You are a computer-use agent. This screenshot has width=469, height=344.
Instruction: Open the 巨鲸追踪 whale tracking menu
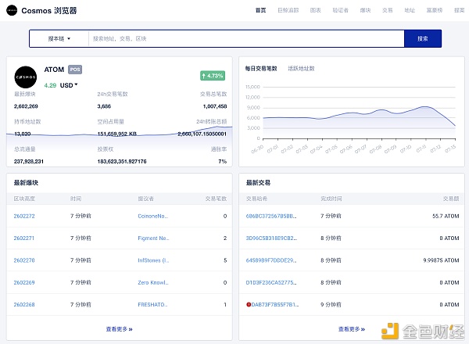tap(288, 10)
